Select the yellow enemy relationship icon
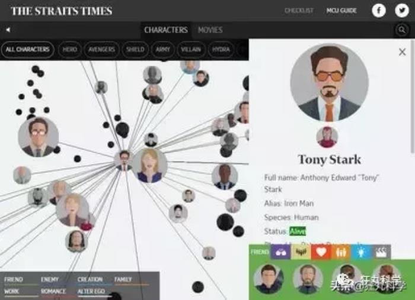415x300 pixels. 301,252
